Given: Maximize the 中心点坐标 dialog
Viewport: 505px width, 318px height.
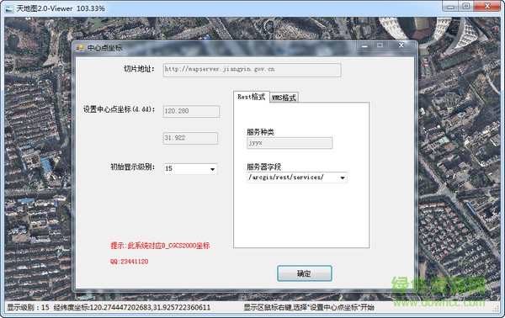Looking at the screenshot, I should tap(380, 45).
